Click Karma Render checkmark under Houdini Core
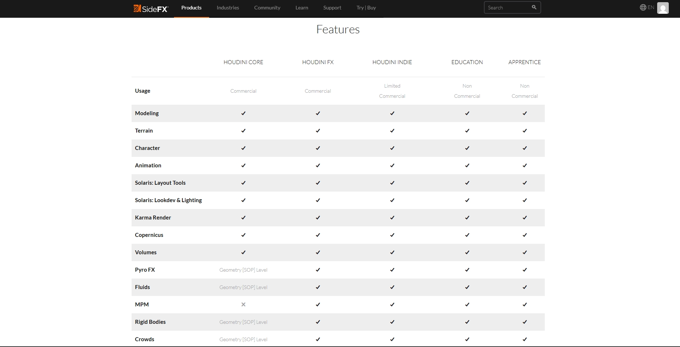 (x=243, y=218)
